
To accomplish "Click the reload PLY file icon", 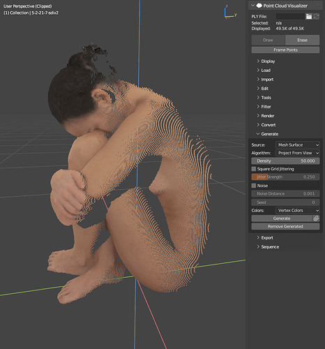I will [316, 16].
